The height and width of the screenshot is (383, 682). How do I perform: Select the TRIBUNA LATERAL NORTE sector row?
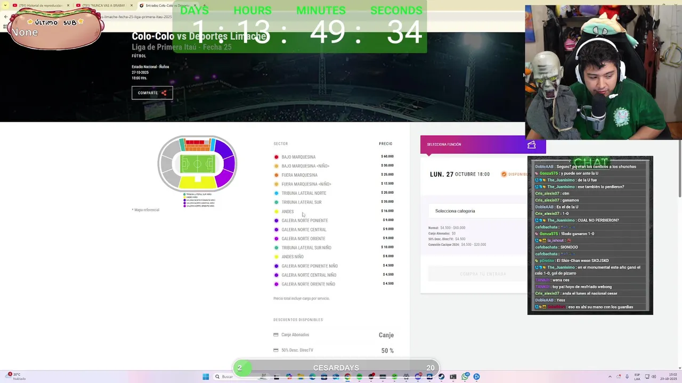[x=334, y=193]
